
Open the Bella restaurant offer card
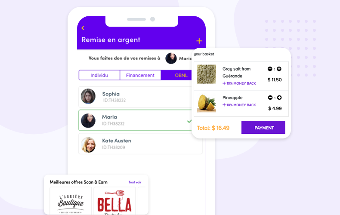click(115, 201)
